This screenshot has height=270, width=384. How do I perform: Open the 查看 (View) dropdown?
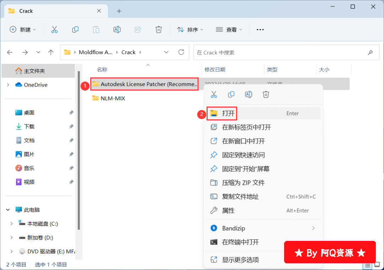coord(229,29)
